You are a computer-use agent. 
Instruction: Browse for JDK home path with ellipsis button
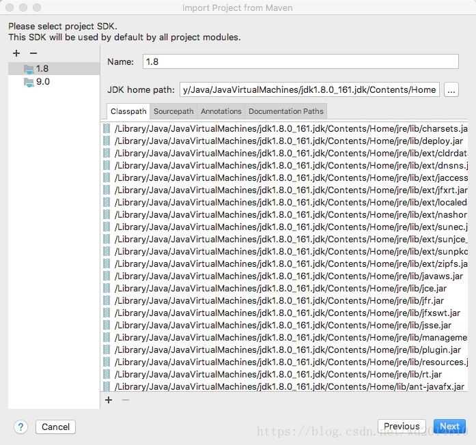pos(451,90)
